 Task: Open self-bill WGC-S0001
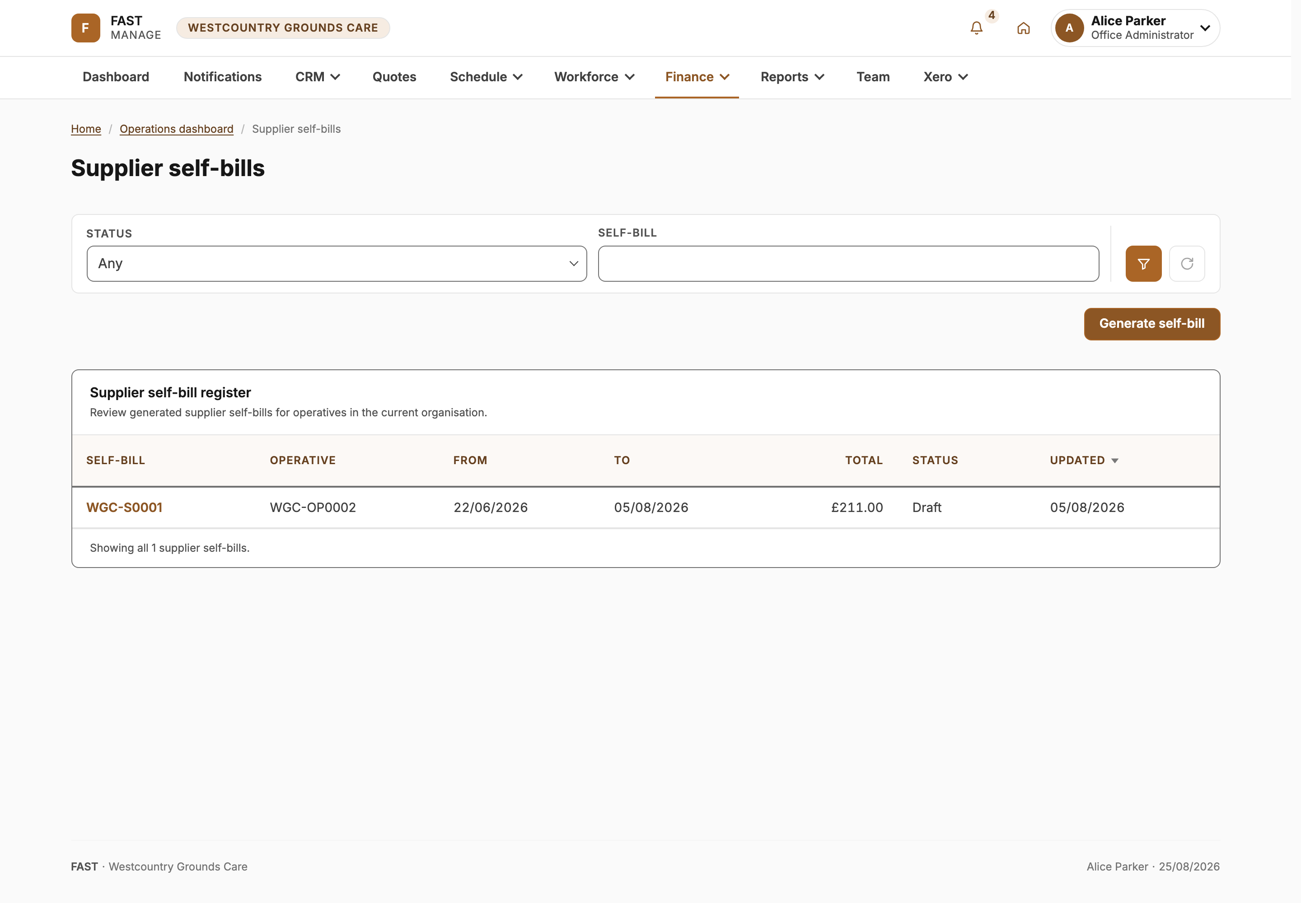(x=124, y=507)
